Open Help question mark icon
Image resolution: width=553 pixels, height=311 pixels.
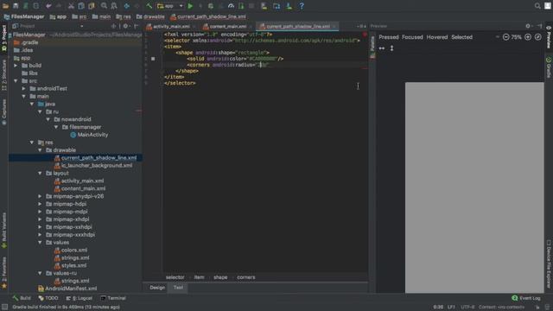pyautogui.click(x=302, y=6)
